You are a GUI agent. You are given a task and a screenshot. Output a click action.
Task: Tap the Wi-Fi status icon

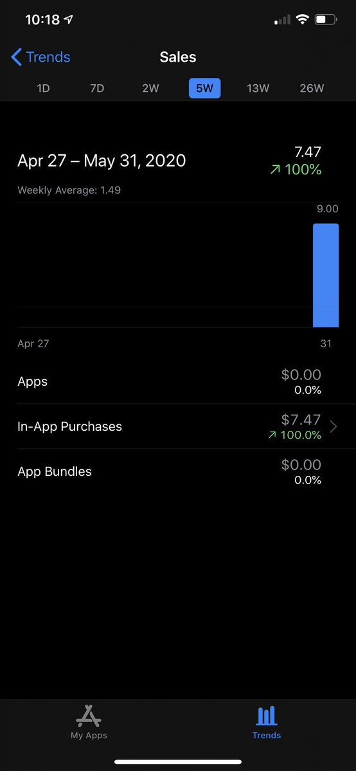click(303, 20)
